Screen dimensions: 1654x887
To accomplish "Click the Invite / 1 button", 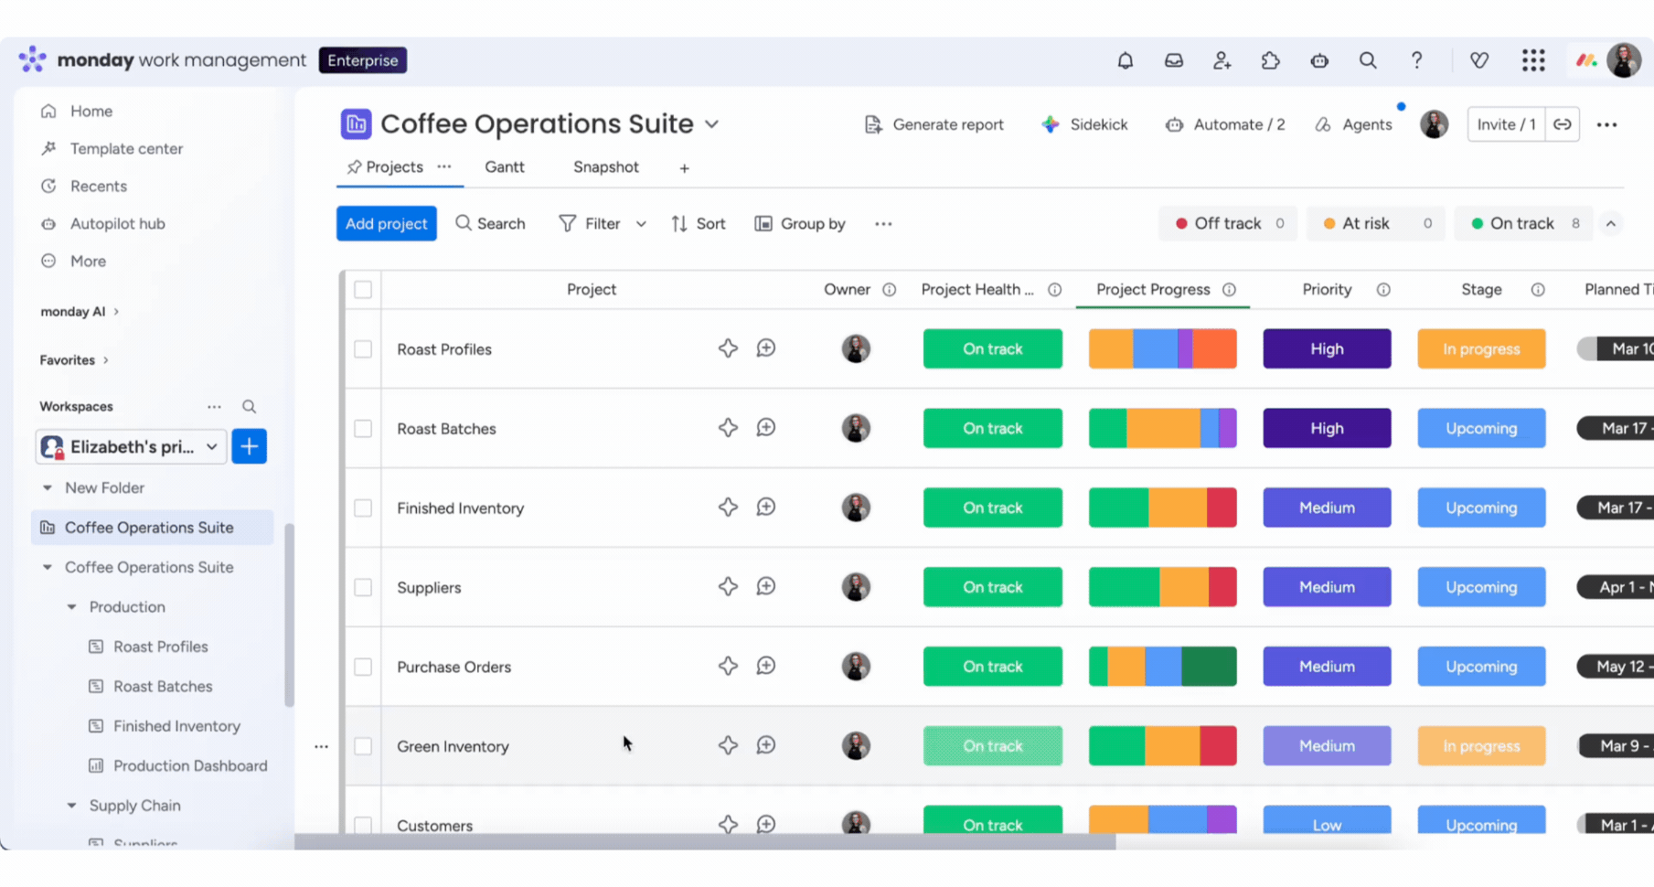I will (1506, 124).
